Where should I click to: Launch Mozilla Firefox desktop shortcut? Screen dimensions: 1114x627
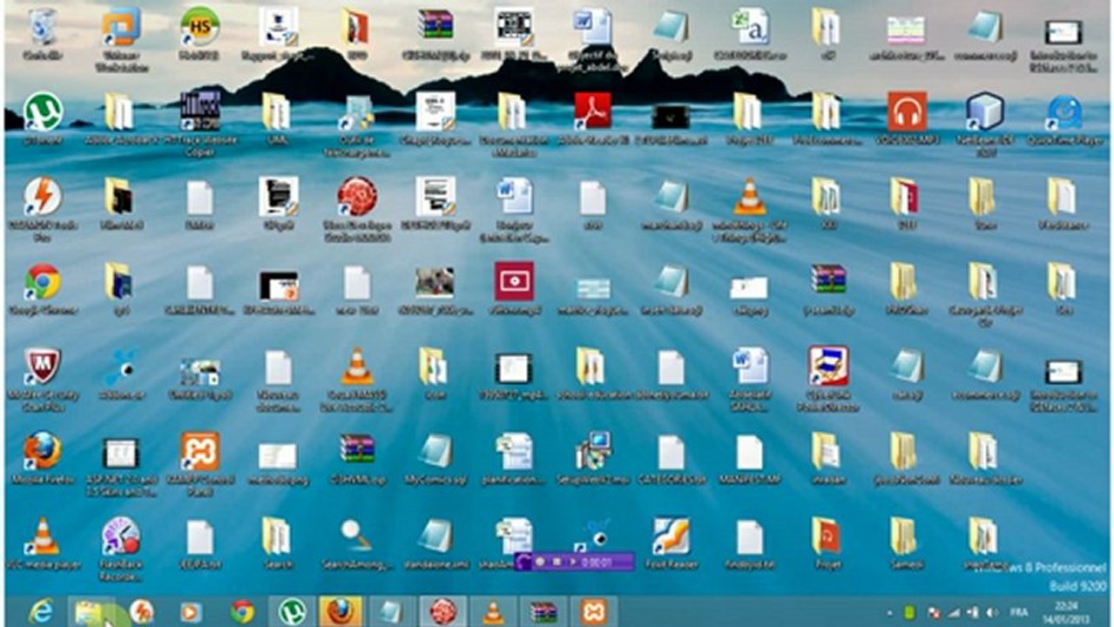coord(41,451)
